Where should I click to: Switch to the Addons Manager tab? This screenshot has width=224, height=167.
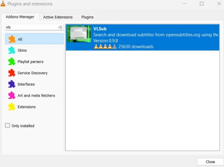(x=20, y=17)
